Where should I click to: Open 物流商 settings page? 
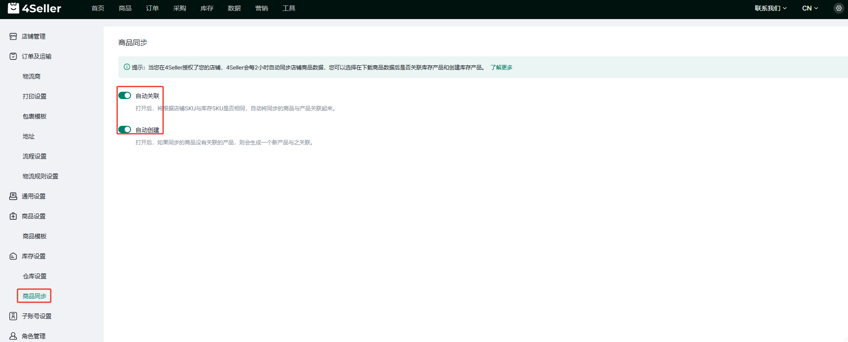[31, 76]
